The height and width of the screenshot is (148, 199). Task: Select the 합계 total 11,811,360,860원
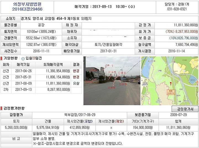pos(178,128)
